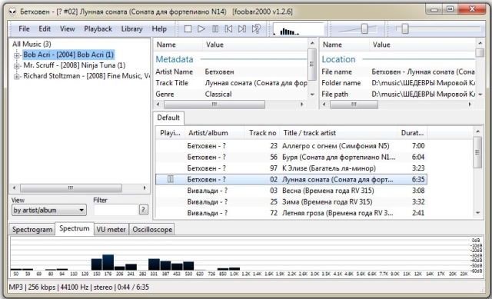Click the duration 6:35 of Лунная соната
492x299 pixels.
418,179
